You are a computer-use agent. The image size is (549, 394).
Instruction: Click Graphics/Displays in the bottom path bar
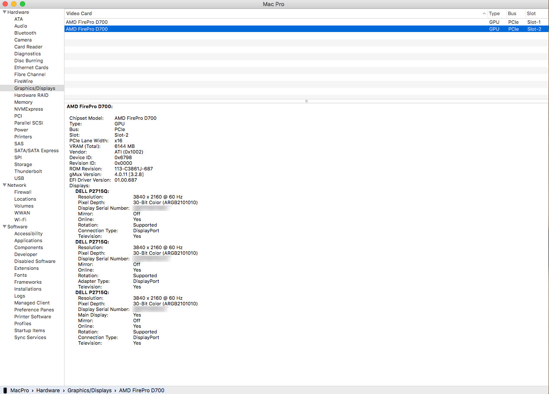90,390
